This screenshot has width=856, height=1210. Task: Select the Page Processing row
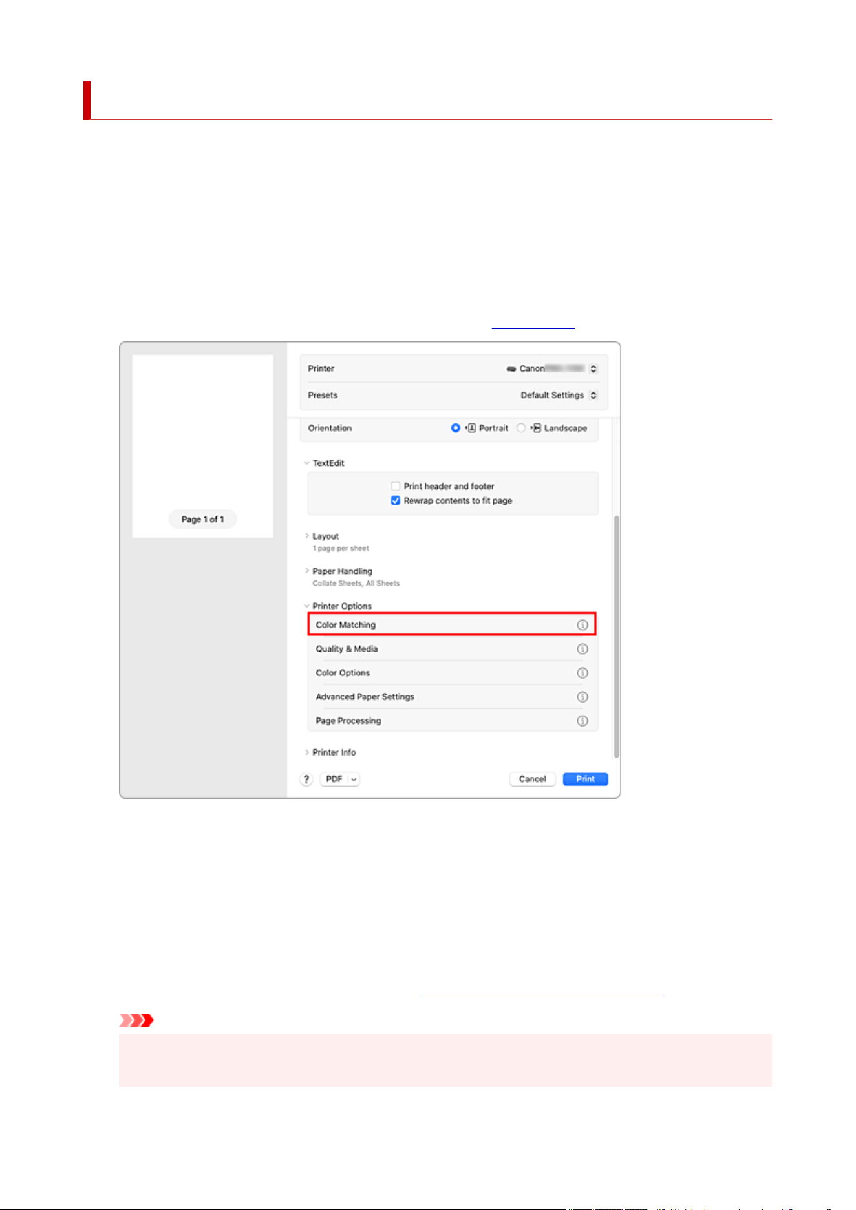(451, 721)
